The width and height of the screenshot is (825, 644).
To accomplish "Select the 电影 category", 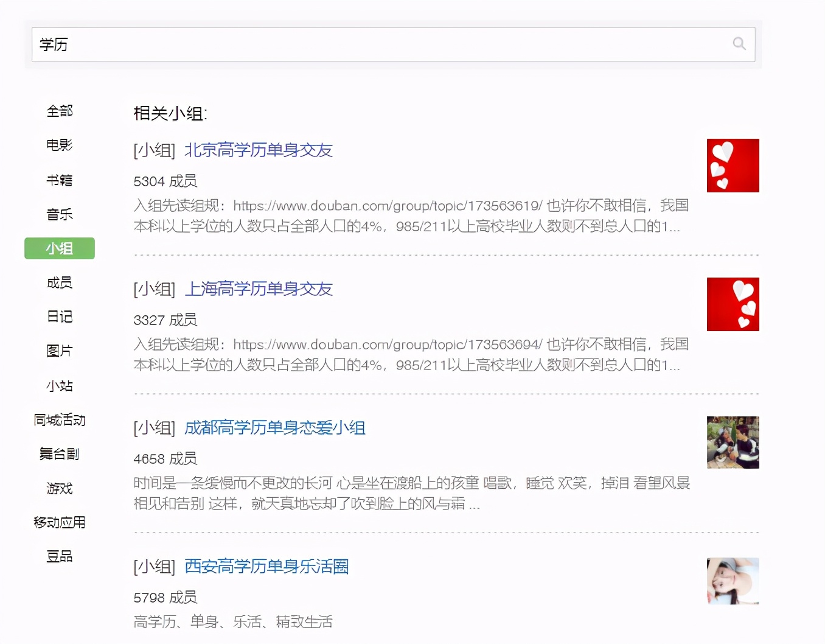I will coord(60,145).
